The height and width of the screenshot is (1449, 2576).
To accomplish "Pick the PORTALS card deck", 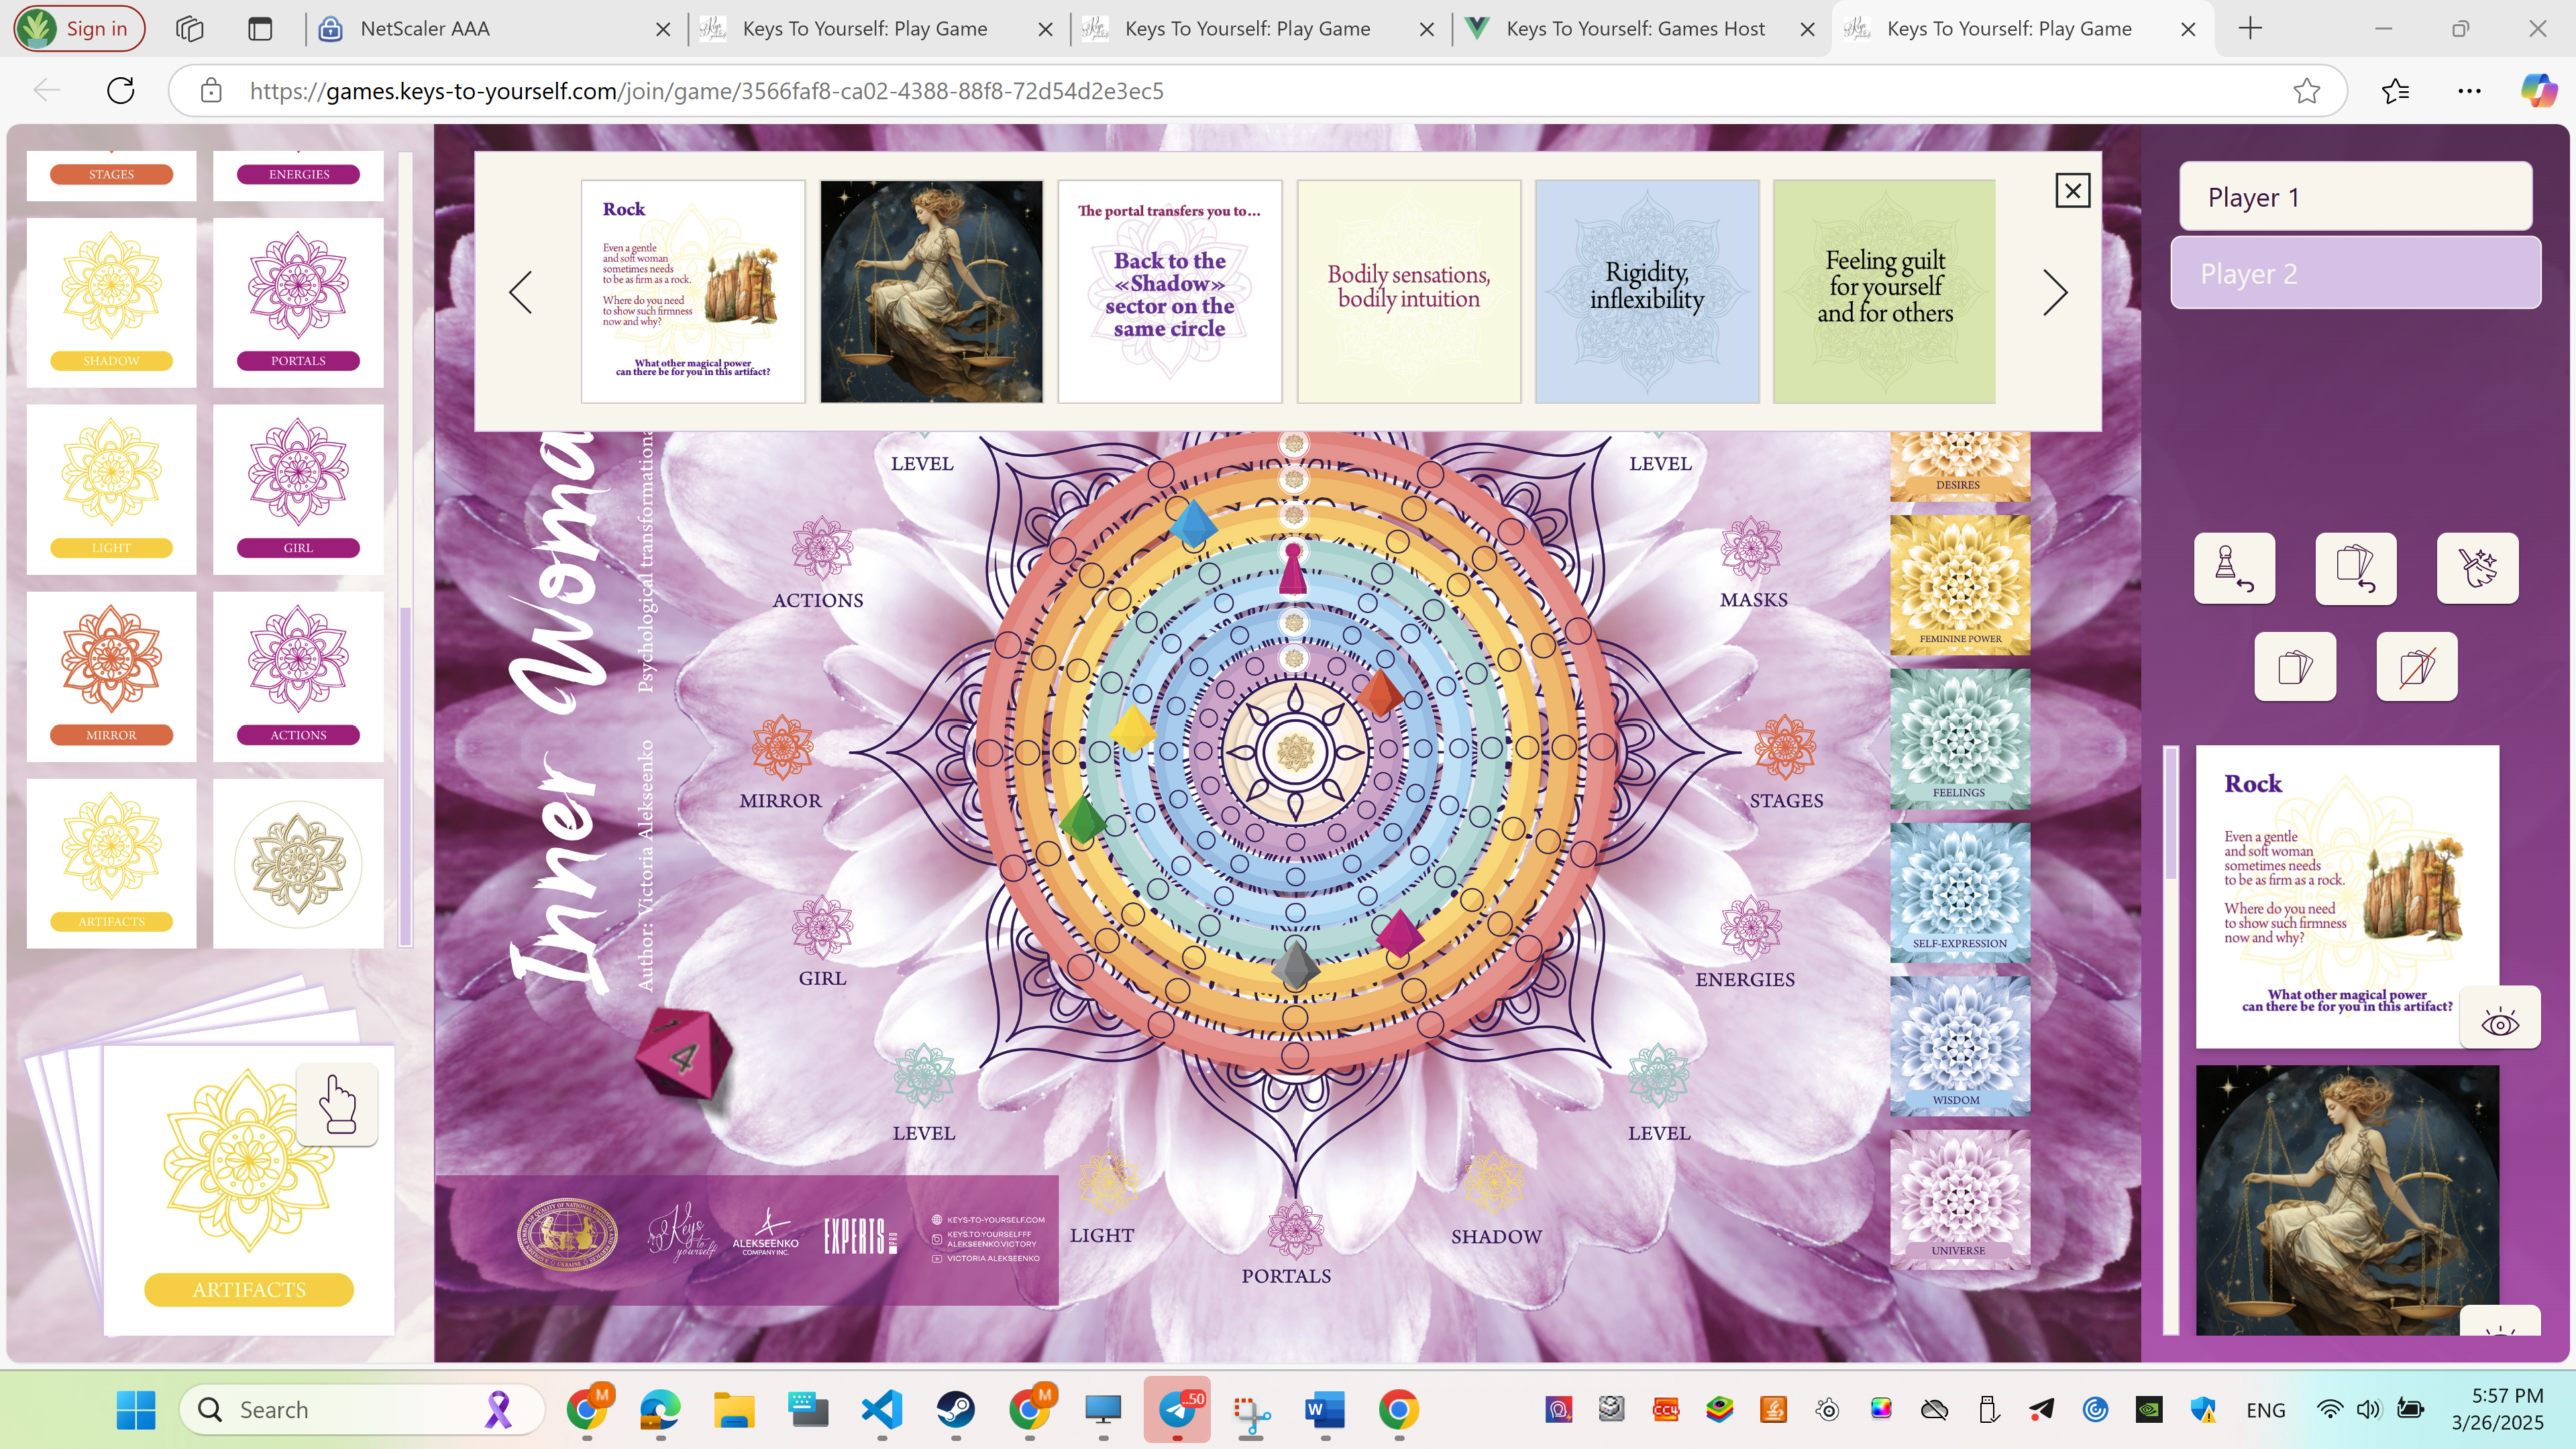I will 298,301.
